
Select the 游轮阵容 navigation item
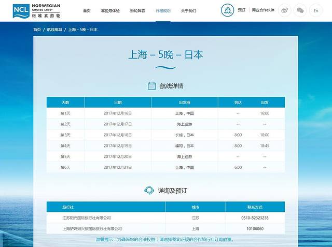click(137, 10)
